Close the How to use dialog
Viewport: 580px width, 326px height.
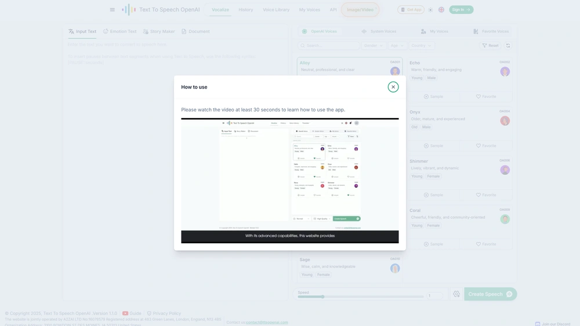pos(393,87)
